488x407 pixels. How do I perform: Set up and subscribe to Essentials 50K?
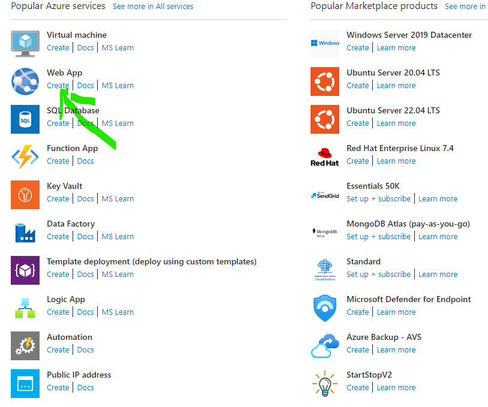point(378,198)
